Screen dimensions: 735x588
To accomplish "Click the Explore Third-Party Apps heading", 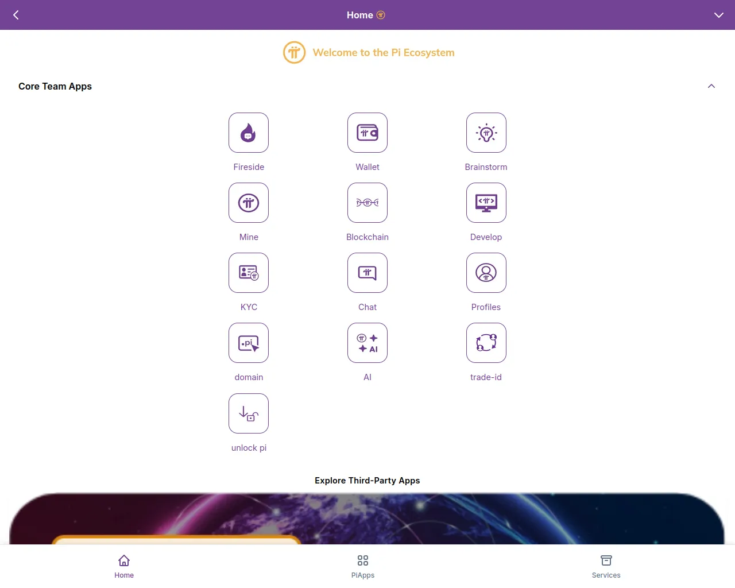I will 367,481.
